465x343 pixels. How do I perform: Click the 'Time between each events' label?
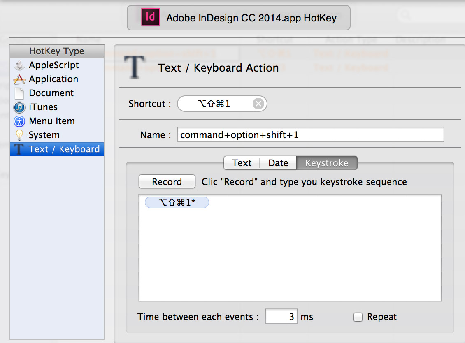click(198, 317)
